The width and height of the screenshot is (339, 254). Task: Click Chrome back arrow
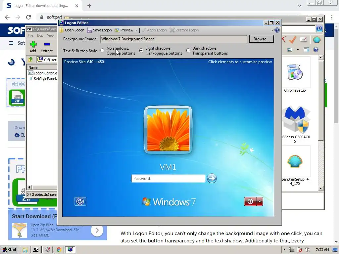[x=7, y=17]
